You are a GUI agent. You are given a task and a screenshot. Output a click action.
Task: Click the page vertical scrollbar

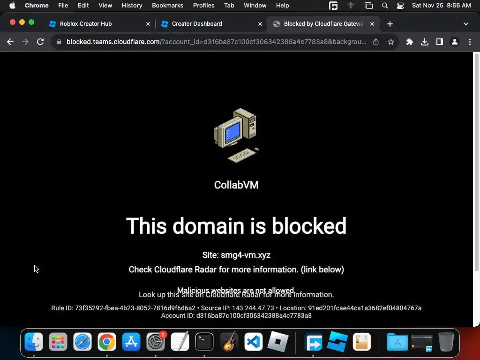tap(476, 162)
